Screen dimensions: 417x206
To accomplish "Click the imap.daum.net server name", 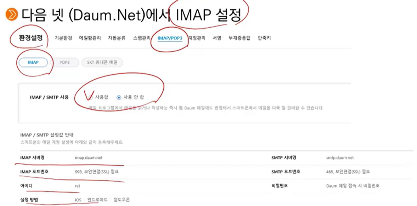I will (89, 158).
